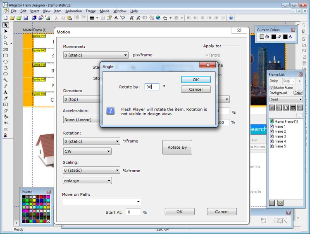Click move frame down icon in Frame List
This screenshot has width=310, height=234.
point(280,203)
